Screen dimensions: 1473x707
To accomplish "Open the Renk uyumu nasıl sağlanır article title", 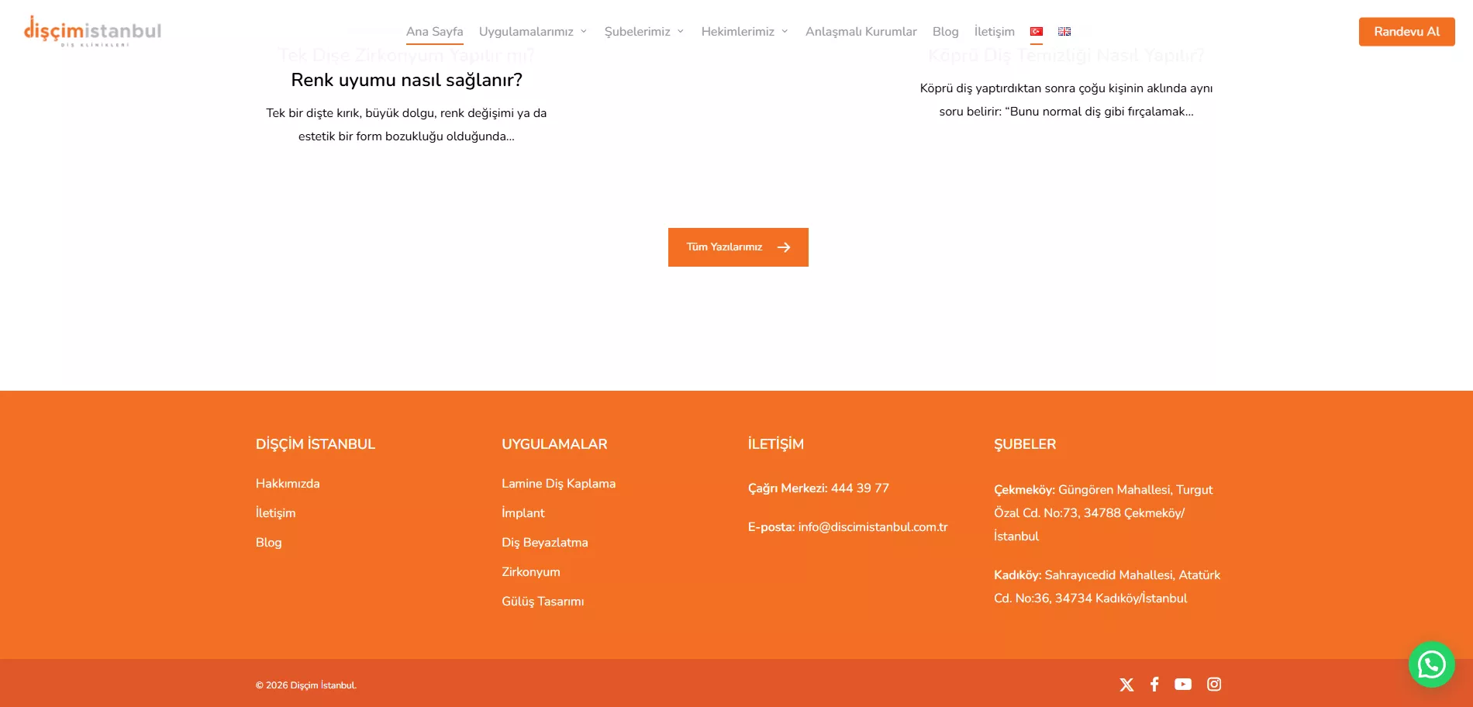I will click(x=406, y=80).
